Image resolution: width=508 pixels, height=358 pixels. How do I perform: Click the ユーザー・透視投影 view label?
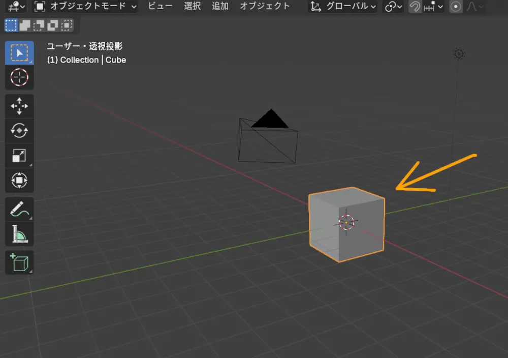coord(85,46)
